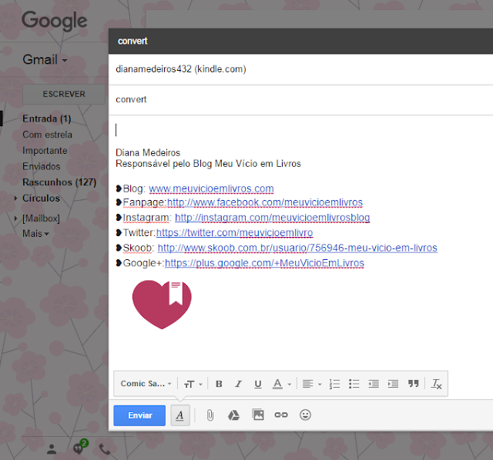Select the heart bookmark signature image
The image size is (493, 460).
(x=162, y=305)
